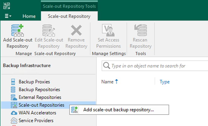Click the Veeam window icon in title bar
Screen dimensions: 208x126
click(x=6, y=6)
